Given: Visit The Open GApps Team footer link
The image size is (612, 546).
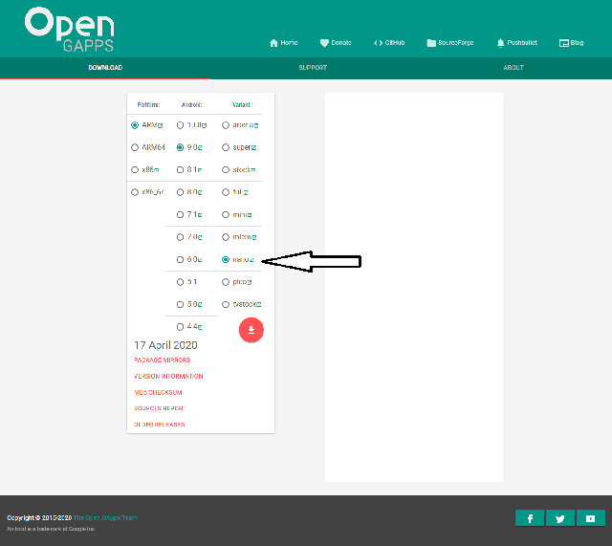Looking at the screenshot, I should click(x=105, y=518).
